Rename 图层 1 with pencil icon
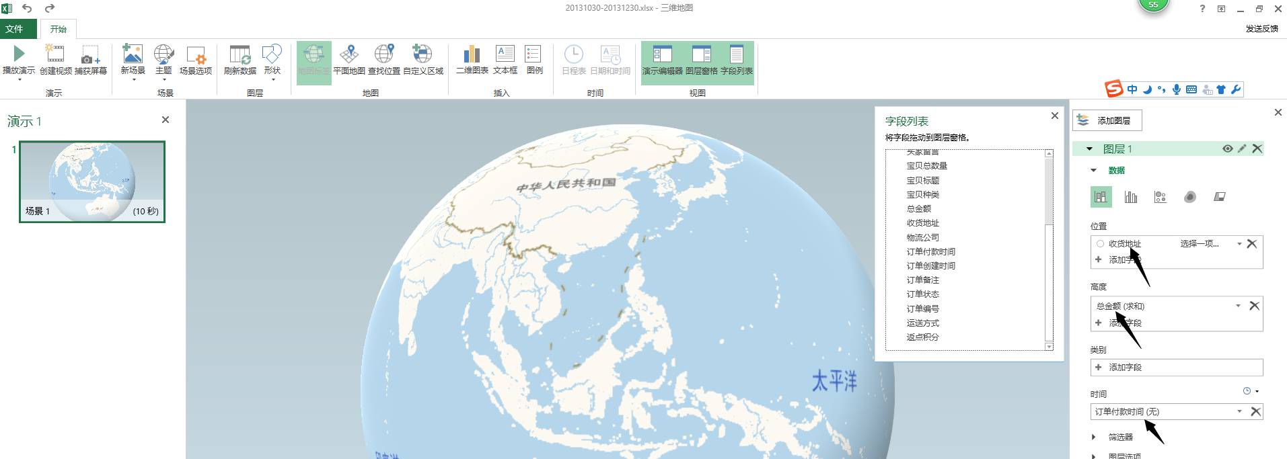1287x459 pixels. [x=1242, y=149]
